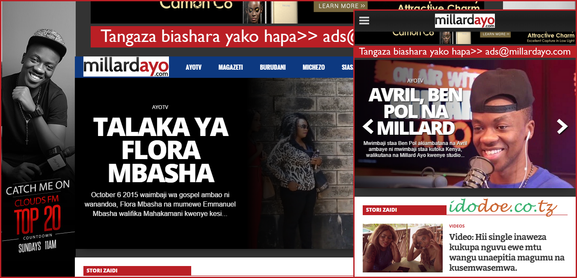The height and width of the screenshot is (278, 577).
Task: Open MAGAZETI menu item
Action: click(x=231, y=67)
